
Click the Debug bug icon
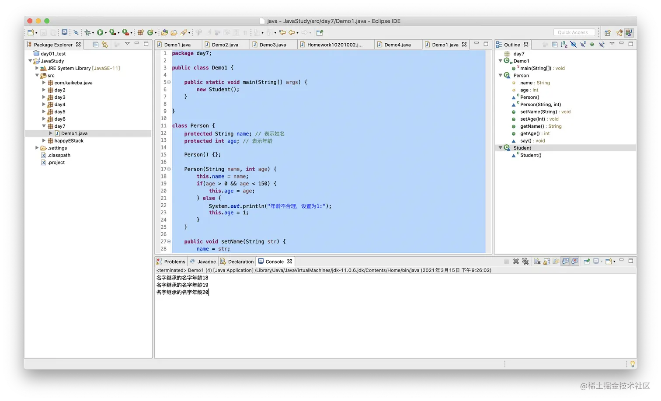(88, 32)
